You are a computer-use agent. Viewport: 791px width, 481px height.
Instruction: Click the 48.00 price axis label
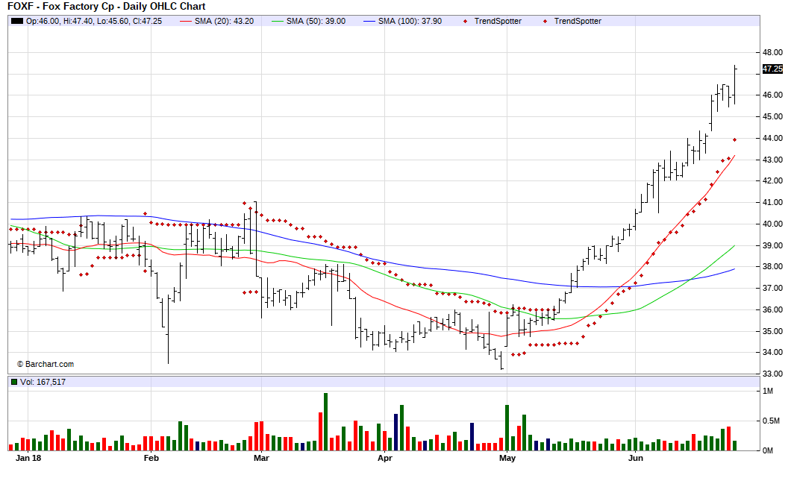[773, 52]
